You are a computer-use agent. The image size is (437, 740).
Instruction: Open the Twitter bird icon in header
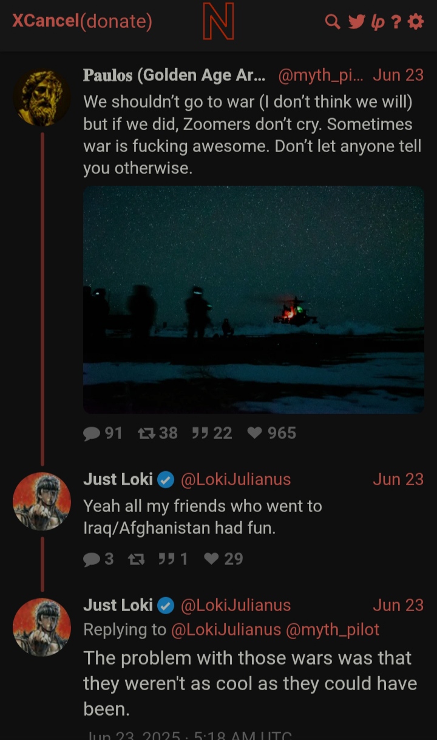pos(356,22)
